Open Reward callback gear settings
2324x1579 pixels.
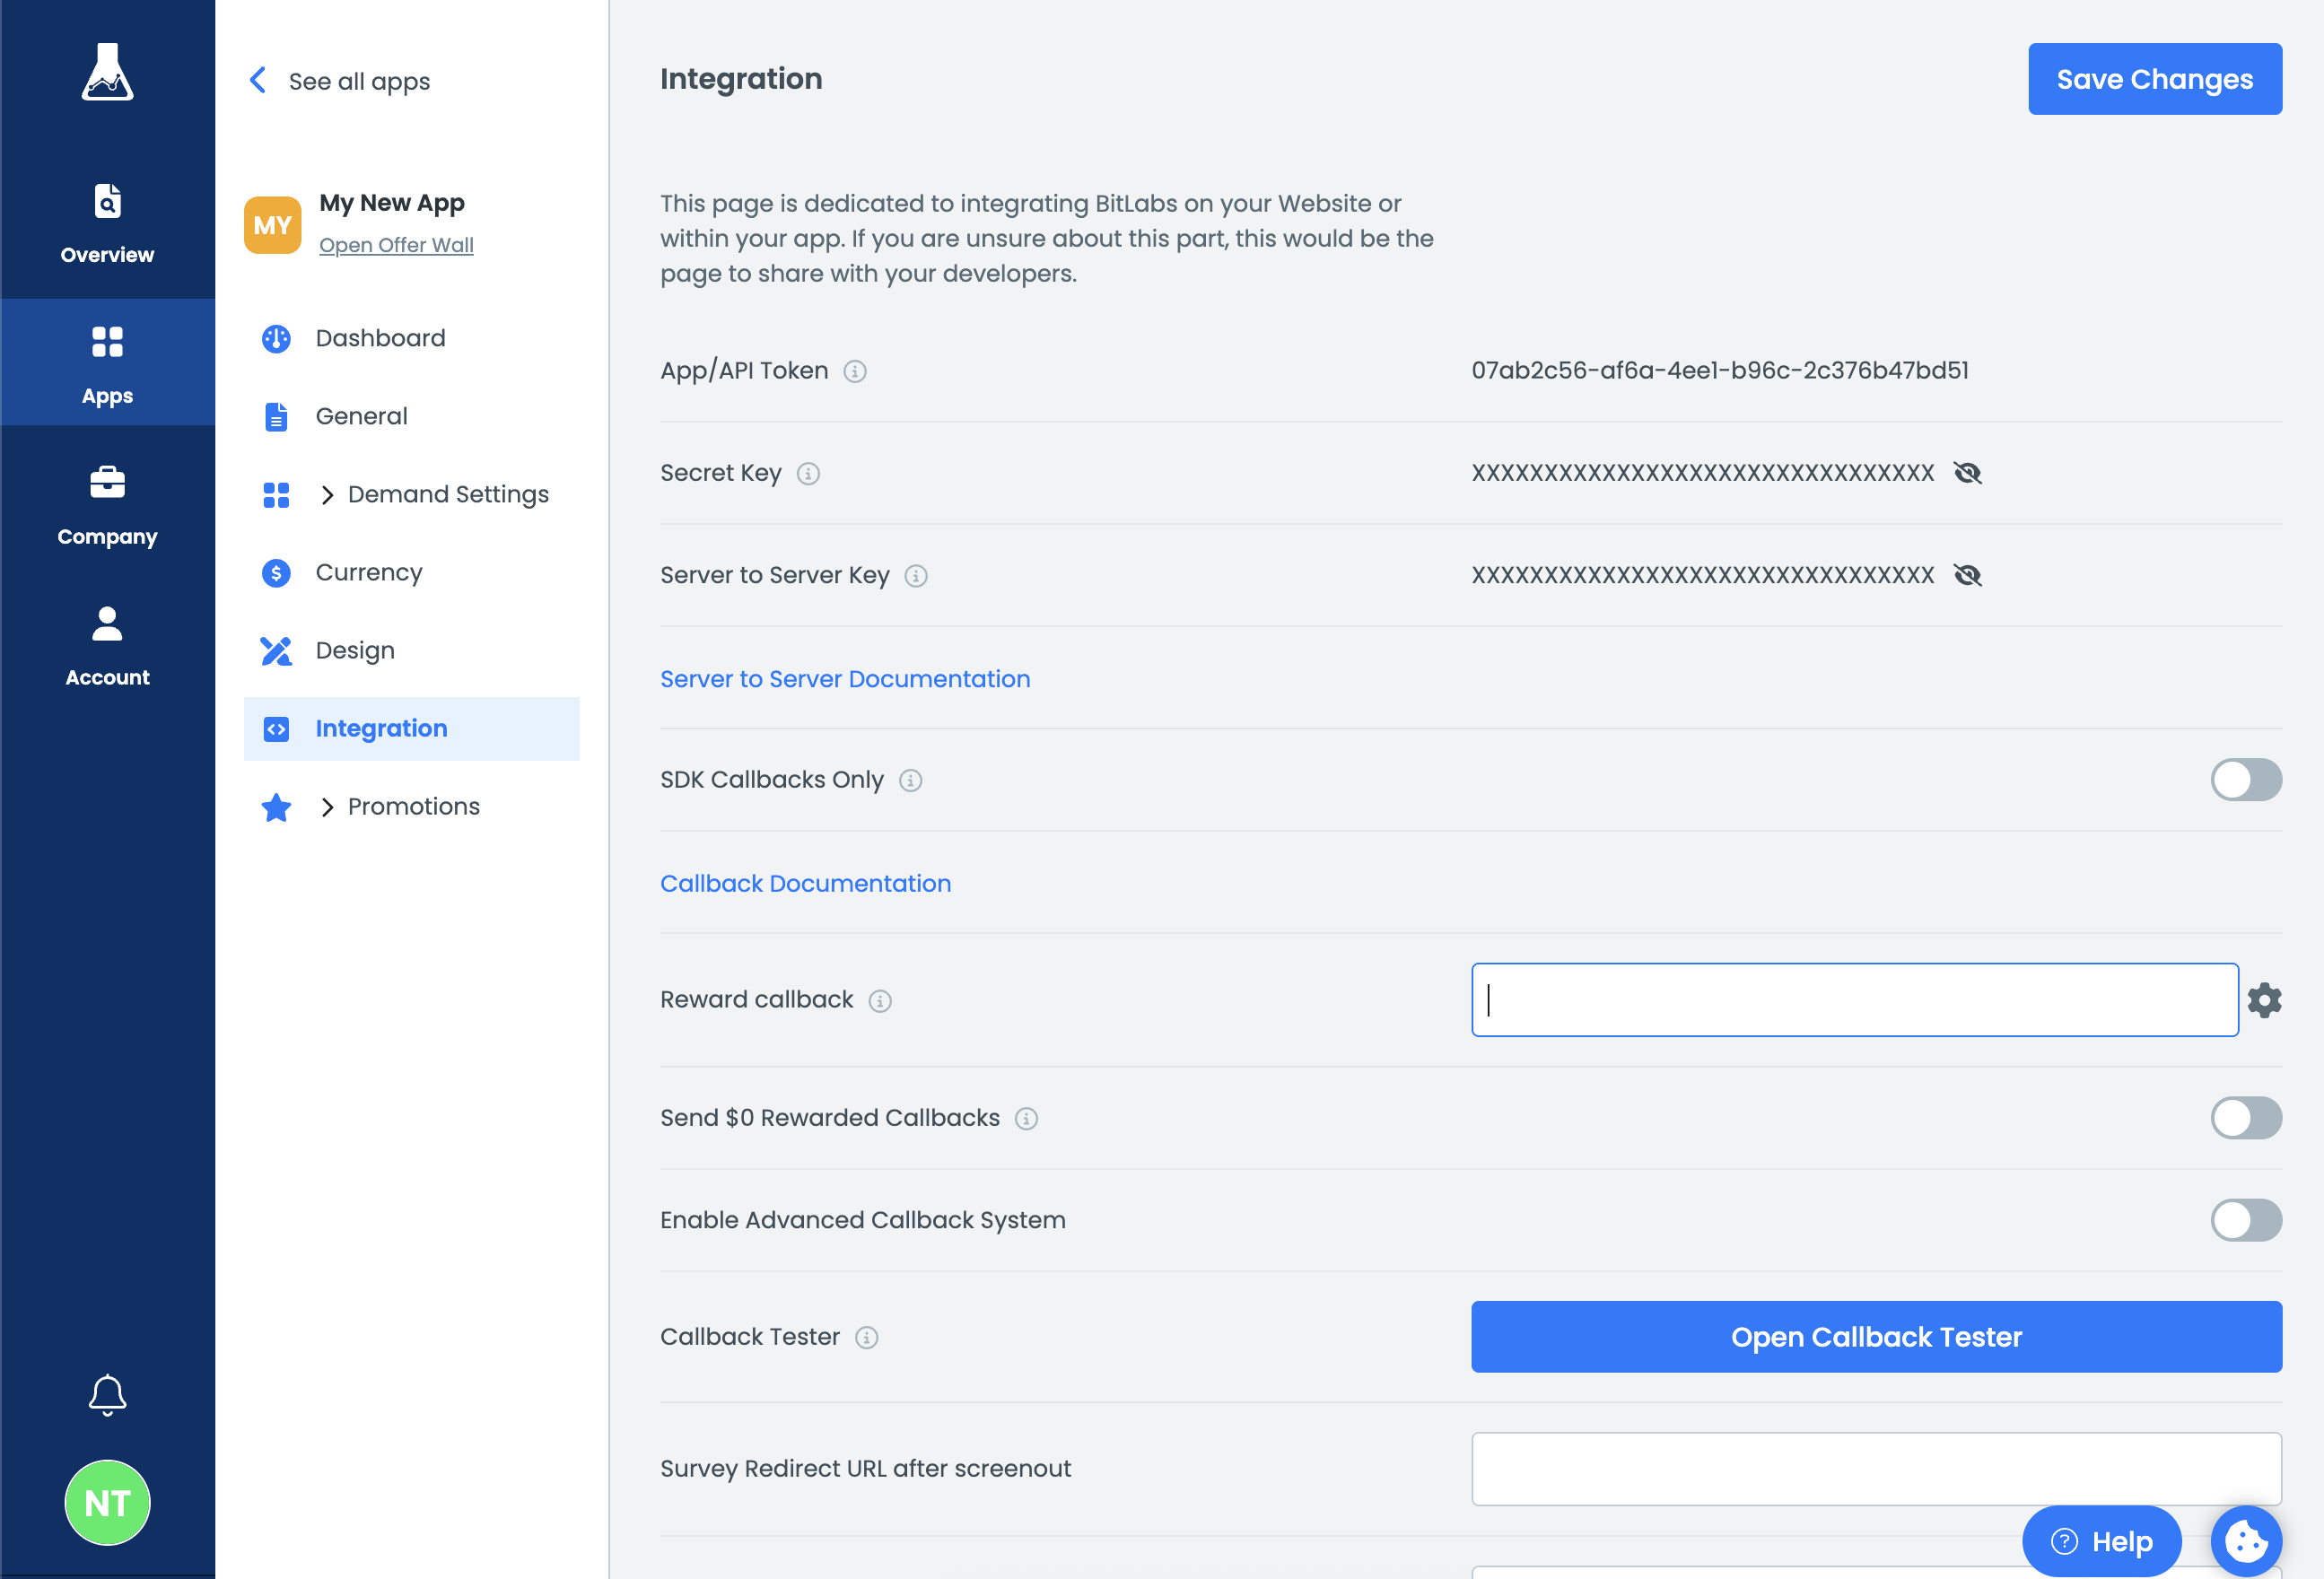coord(2264,1000)
